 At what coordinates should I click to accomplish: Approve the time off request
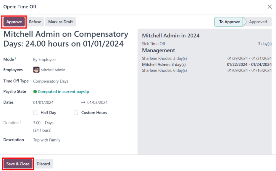pos(14,22)
